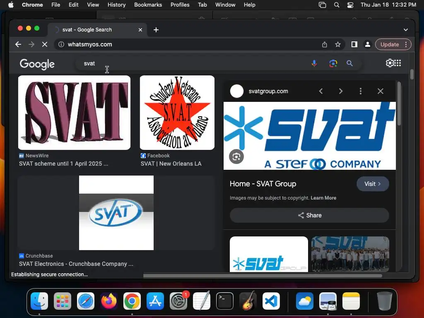Open the Trash in the Dock

[385, 301]
